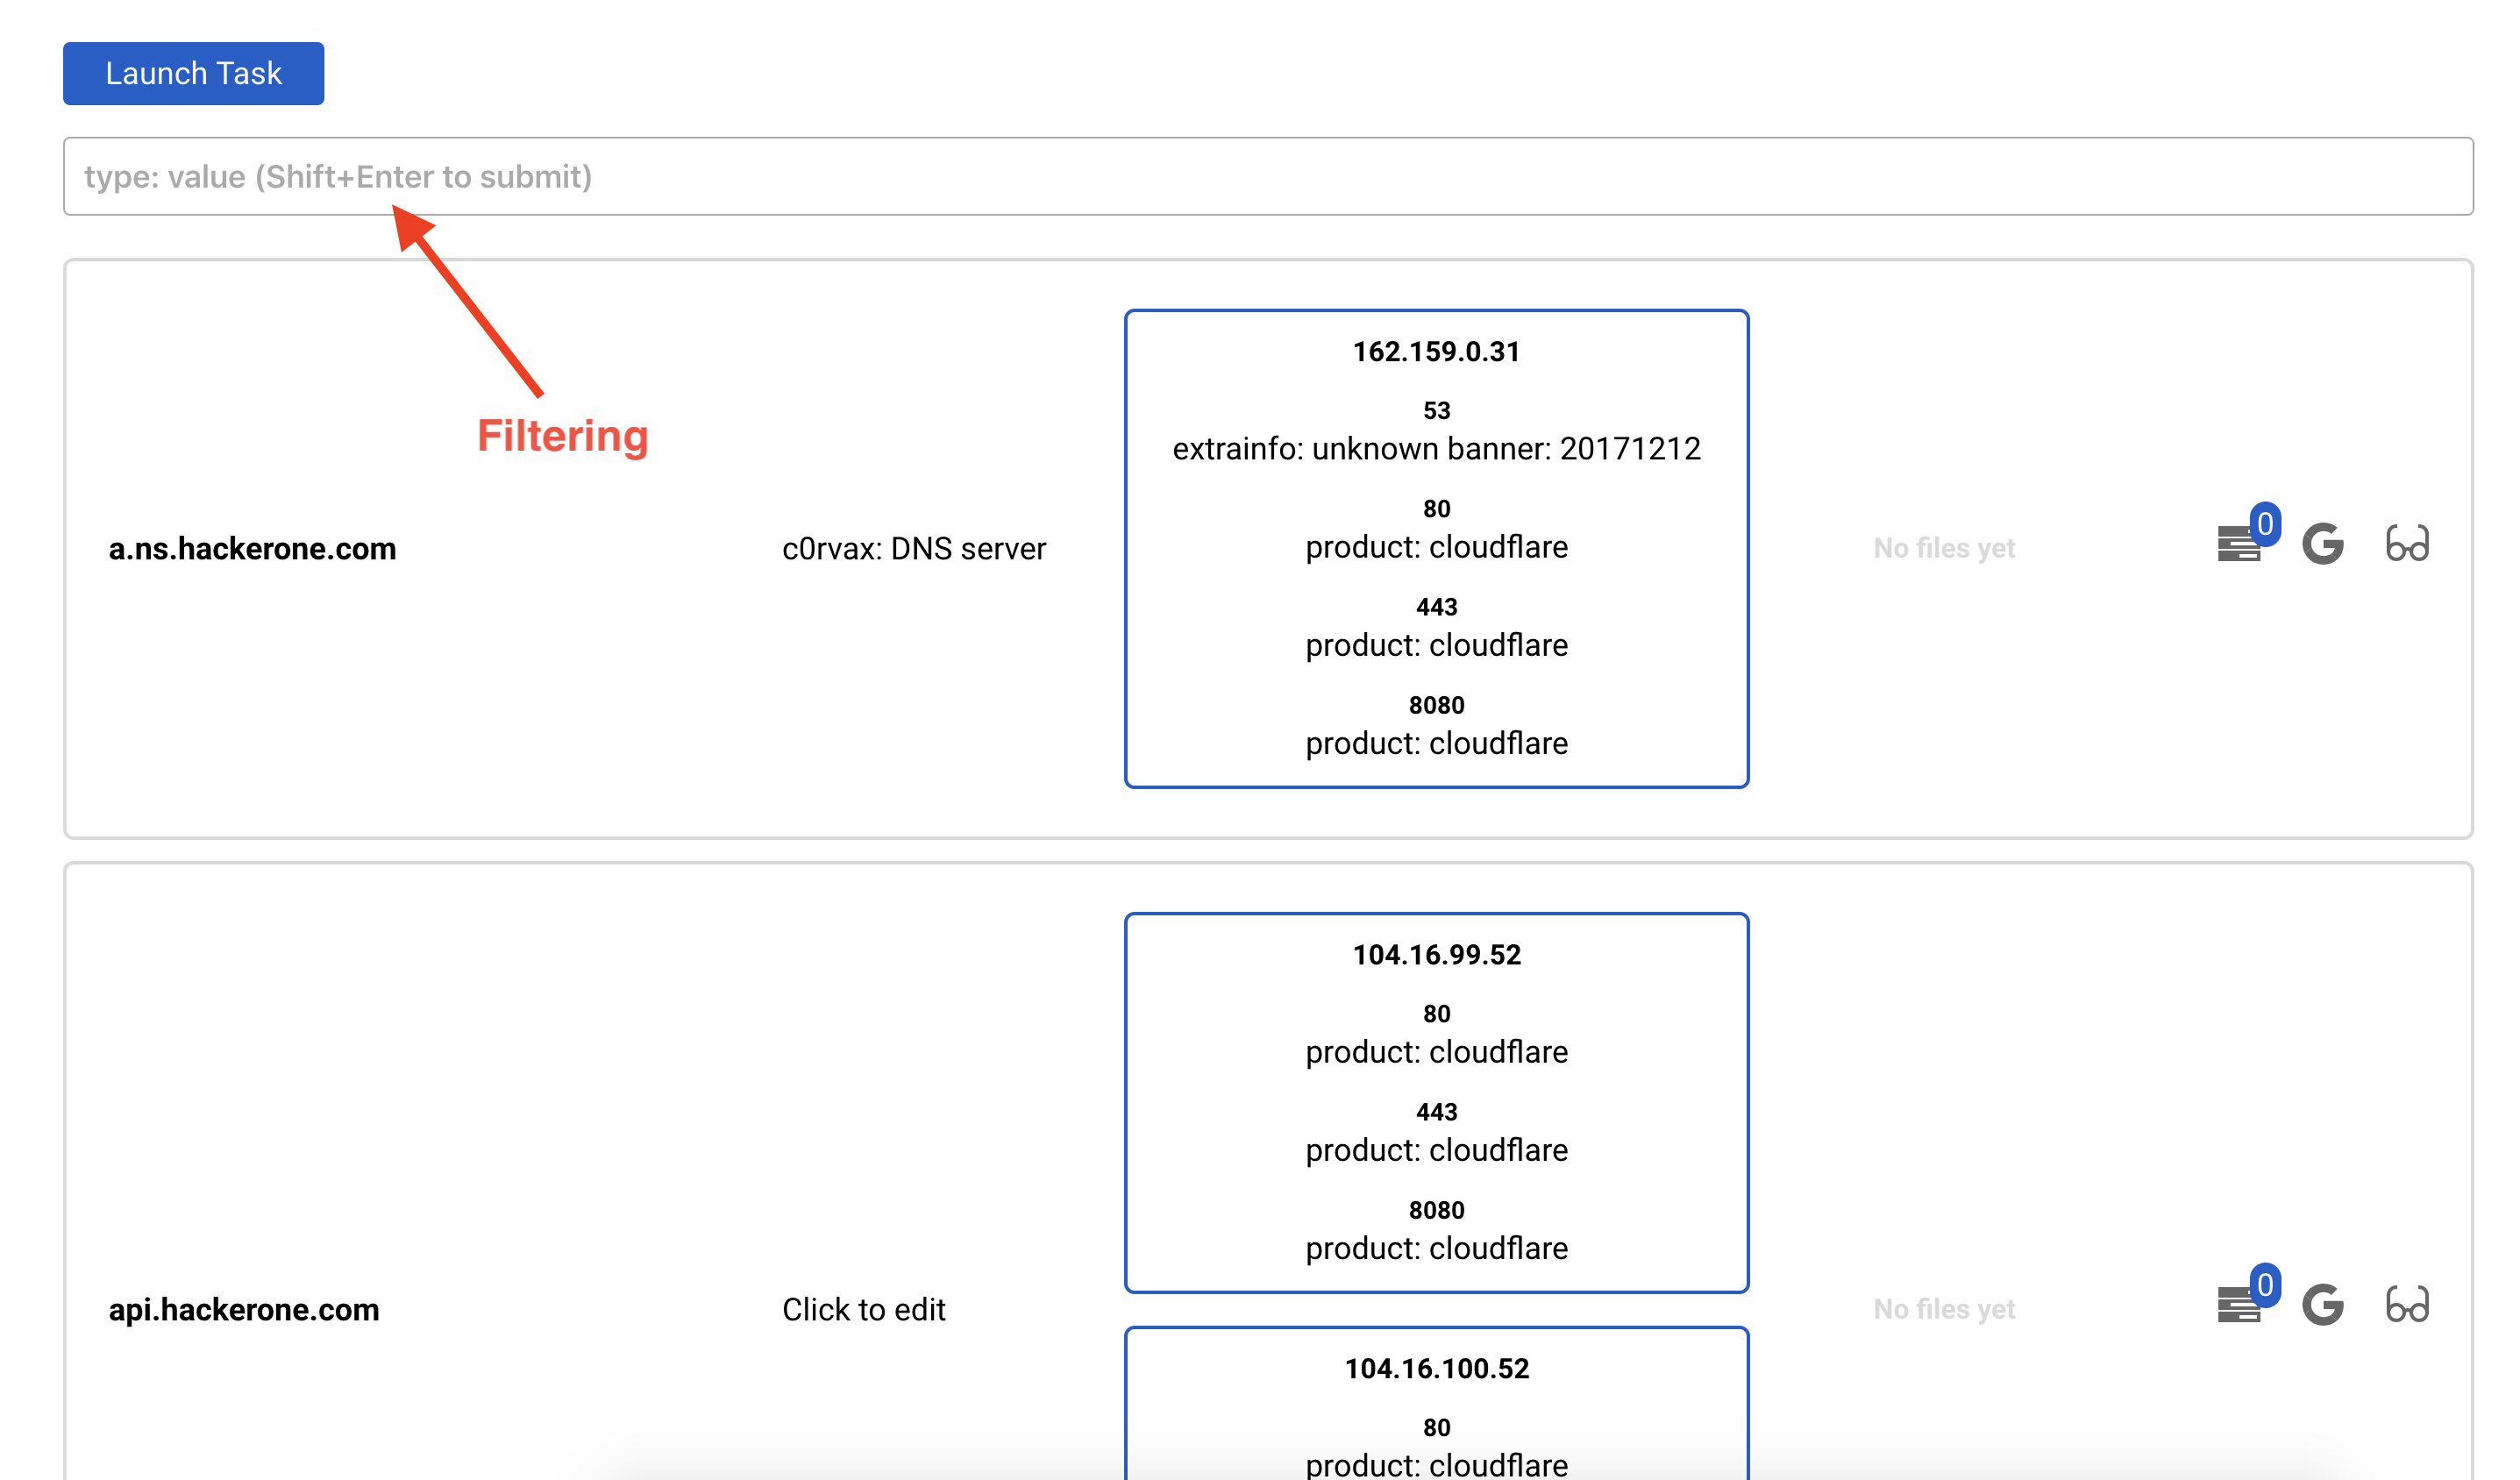Click the Google search icon for api.hackerone.com
The height and width of the screenshot is (1480, 2520).
click(2322, 1305)
